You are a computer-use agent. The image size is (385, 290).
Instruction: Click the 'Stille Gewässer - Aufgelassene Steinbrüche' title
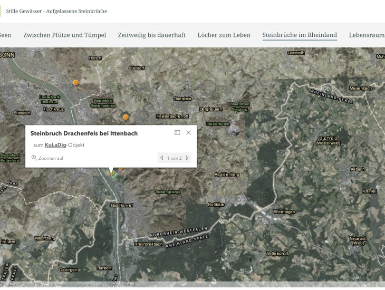[56, 11]
